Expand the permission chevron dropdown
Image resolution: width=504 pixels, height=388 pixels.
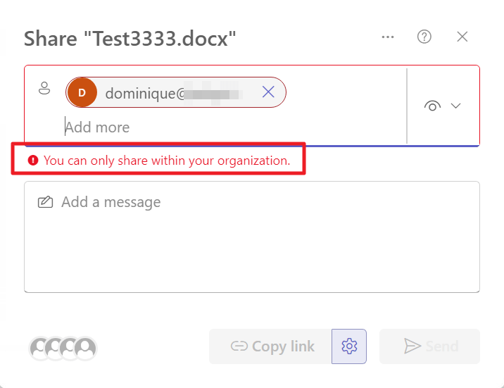[455, 106]
